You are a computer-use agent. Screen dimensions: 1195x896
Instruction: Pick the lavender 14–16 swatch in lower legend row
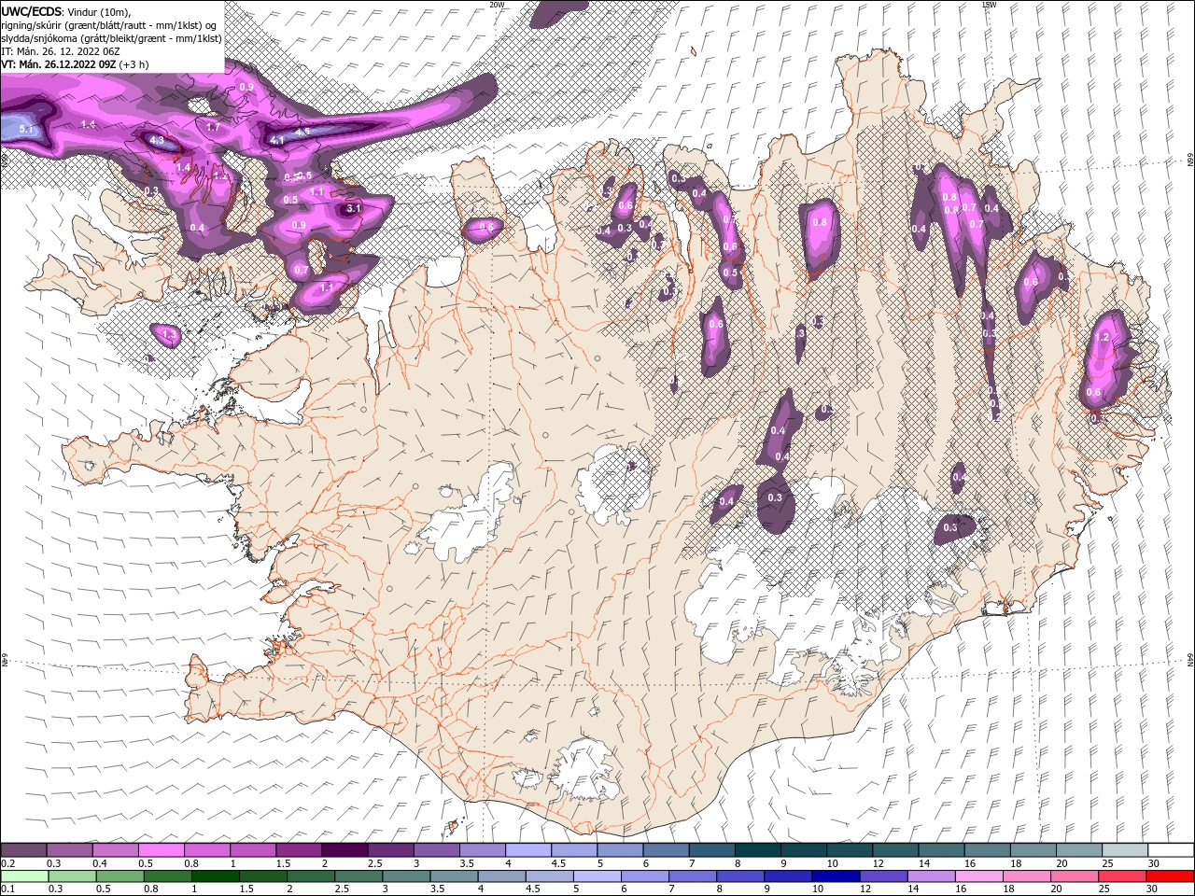click(931, 876)
